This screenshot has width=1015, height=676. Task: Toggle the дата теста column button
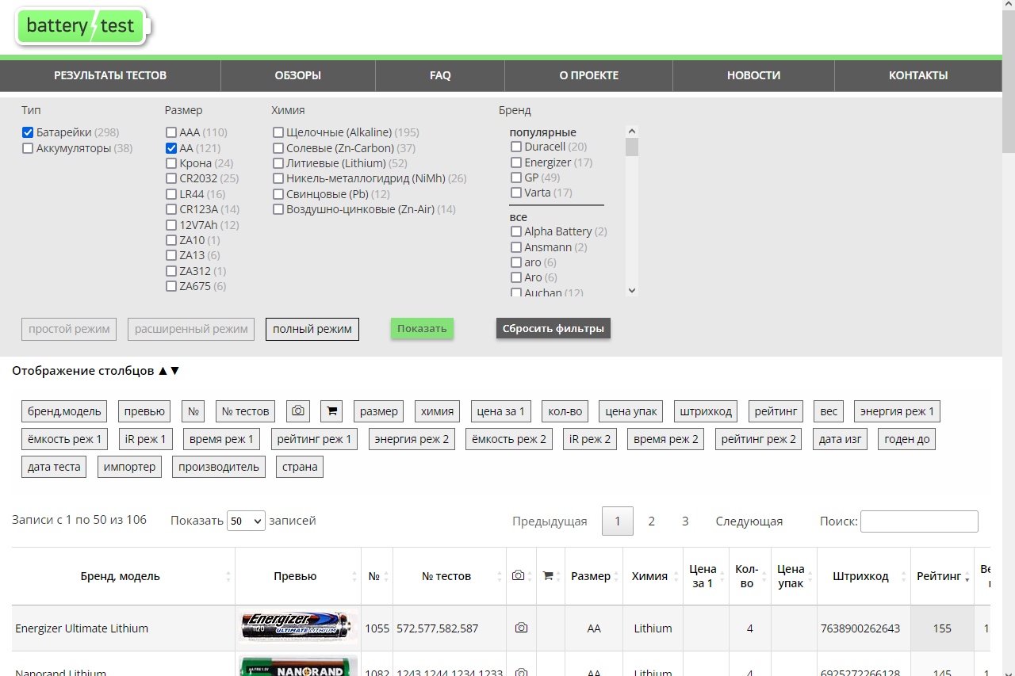pyautogui.click(x=54, y=467)
